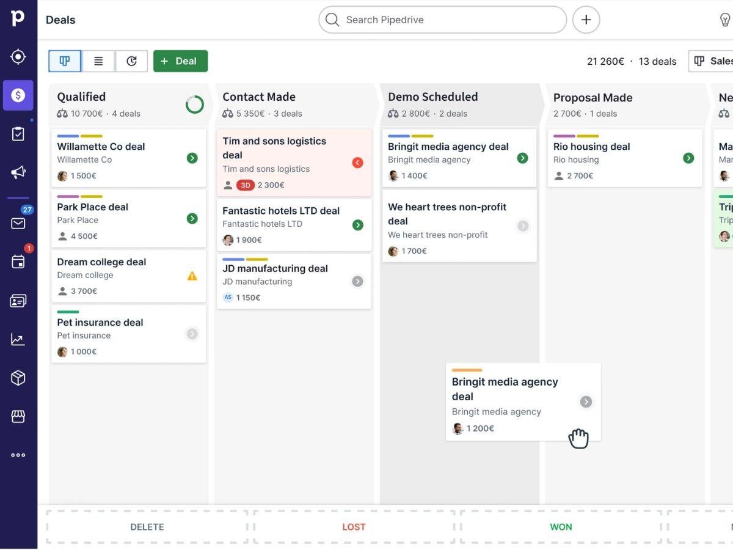
Task: Click Rio housing deal green activity arrow
Action: 688,158
